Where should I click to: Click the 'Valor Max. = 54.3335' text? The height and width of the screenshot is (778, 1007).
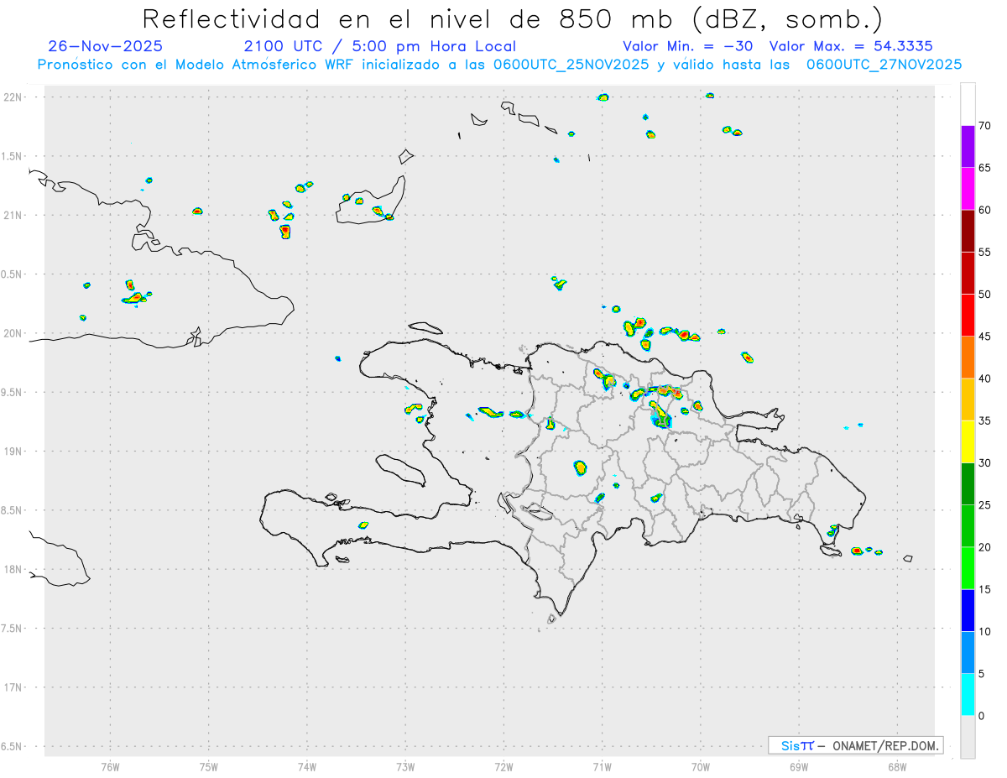pyautogui.click(x=851, y=46)
